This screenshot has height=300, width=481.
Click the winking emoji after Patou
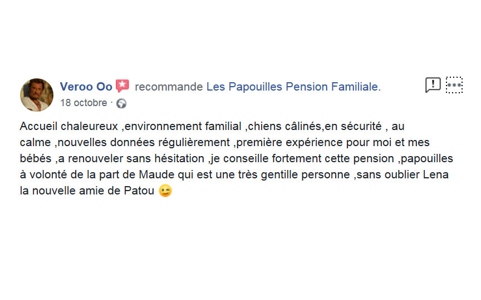point(165,191)
